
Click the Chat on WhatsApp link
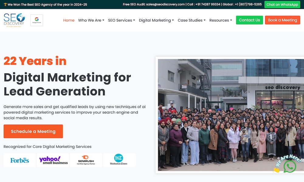(x=282, y=5)
